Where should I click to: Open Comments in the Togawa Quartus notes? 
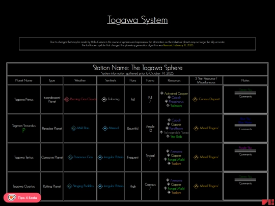[245, 184]
